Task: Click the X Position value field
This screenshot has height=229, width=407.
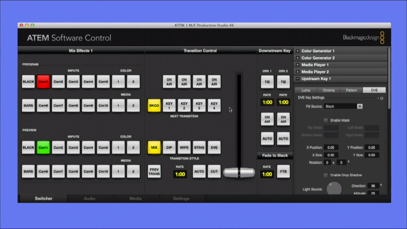Action: point(331,148)
